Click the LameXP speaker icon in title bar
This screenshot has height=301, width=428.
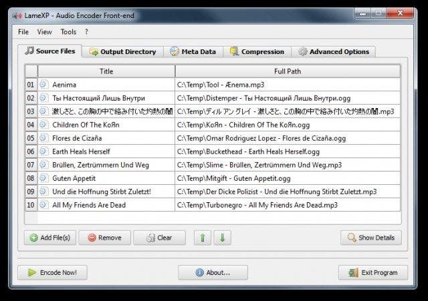coord(17,16)
